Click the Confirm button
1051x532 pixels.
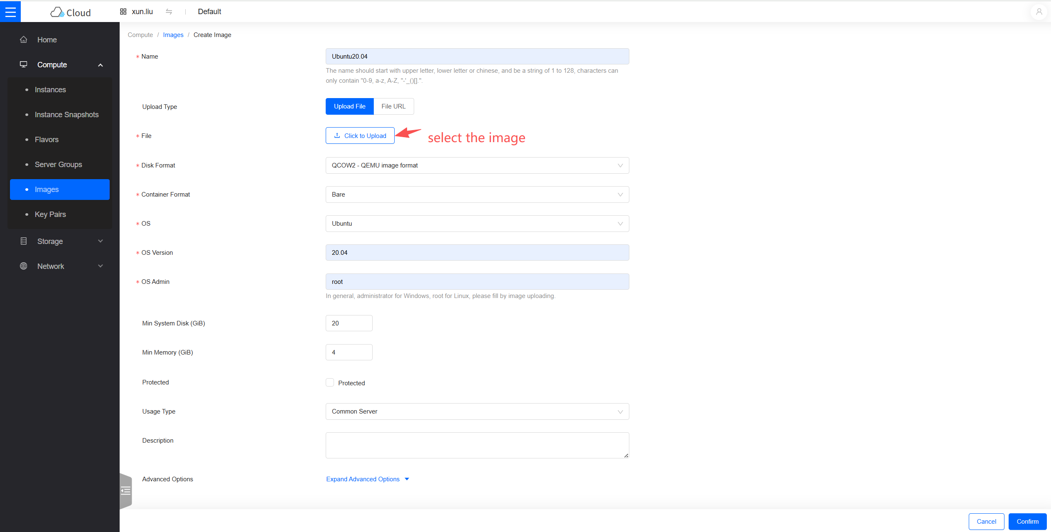click(x=1027, y=521)
